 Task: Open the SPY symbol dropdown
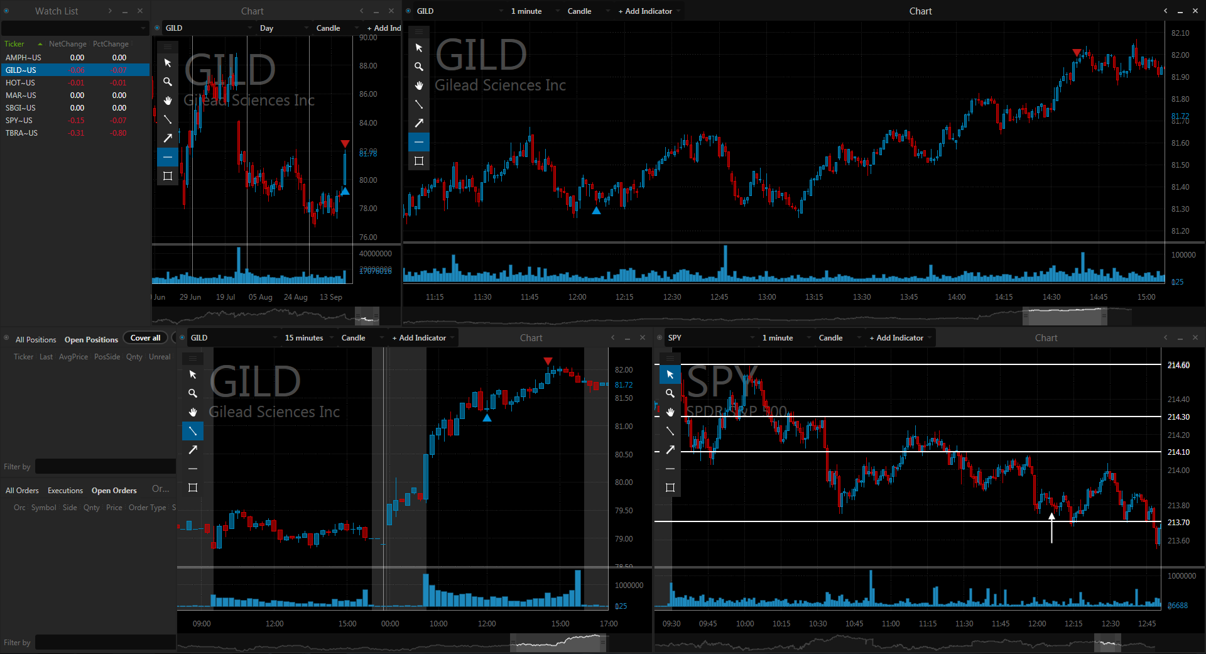click(x=711, y=337)
